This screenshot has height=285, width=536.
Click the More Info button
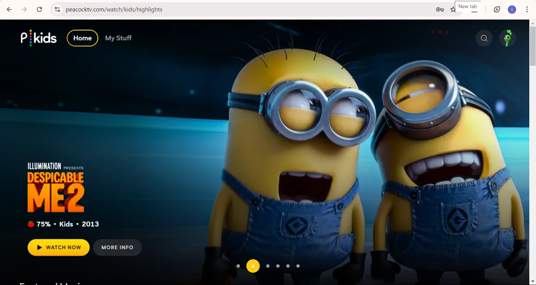click(117, 247)
